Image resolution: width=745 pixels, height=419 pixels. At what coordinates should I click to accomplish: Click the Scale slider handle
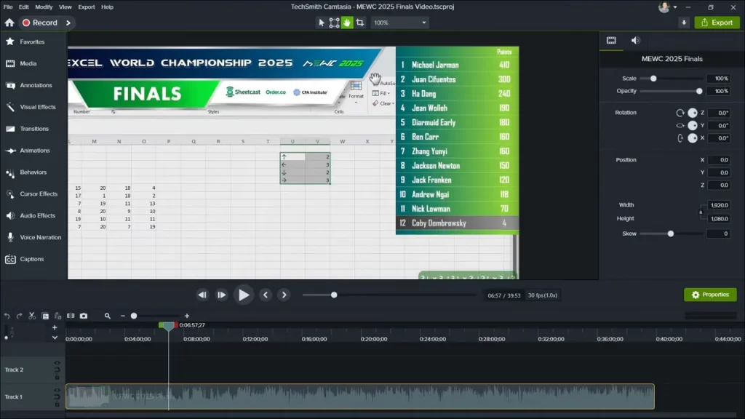[654, 78]
